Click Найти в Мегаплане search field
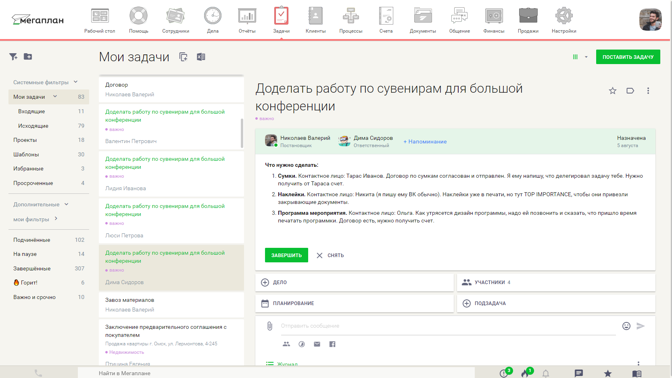Screen dimensions: 672x378 276,373
